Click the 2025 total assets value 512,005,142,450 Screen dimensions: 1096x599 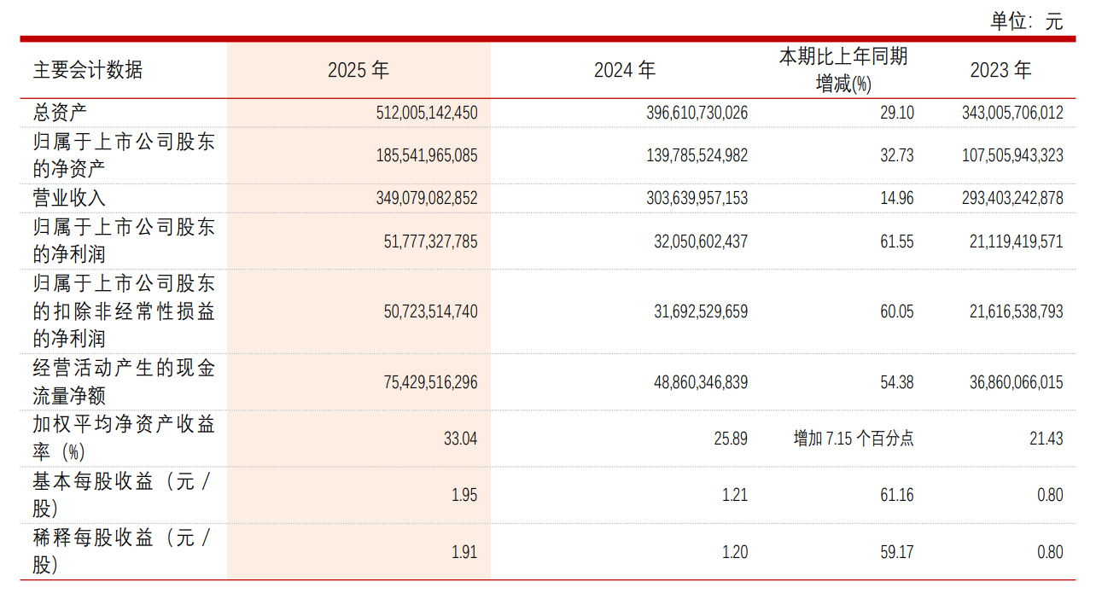pos(426,113)
